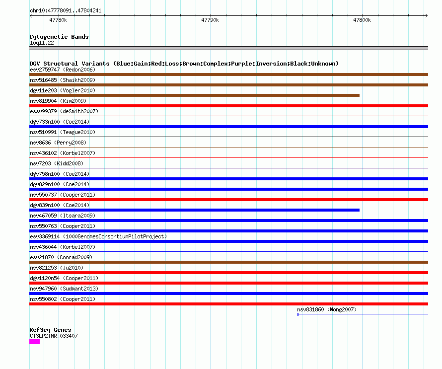This screenshot has width=442, height=369.
Task: Click the thin blue nsv831860 line
Action: (363, 314)
